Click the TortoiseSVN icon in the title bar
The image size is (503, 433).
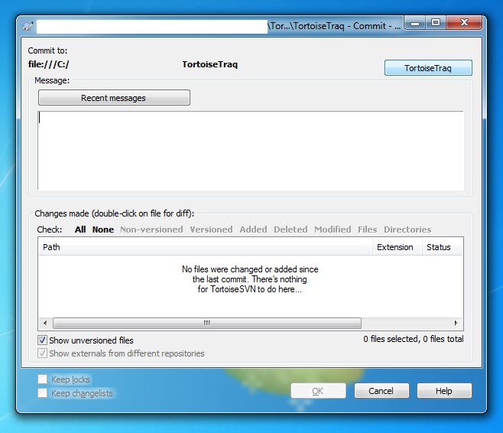pyautogui.click(x=28, y=26)
